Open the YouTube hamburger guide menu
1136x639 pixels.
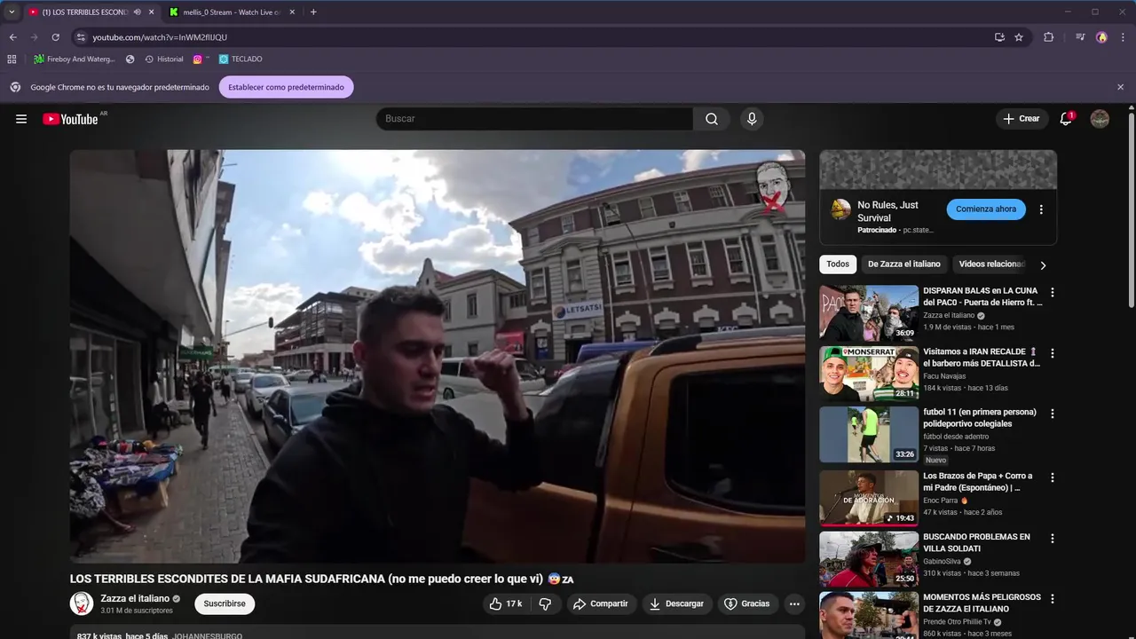pos(21,119)
